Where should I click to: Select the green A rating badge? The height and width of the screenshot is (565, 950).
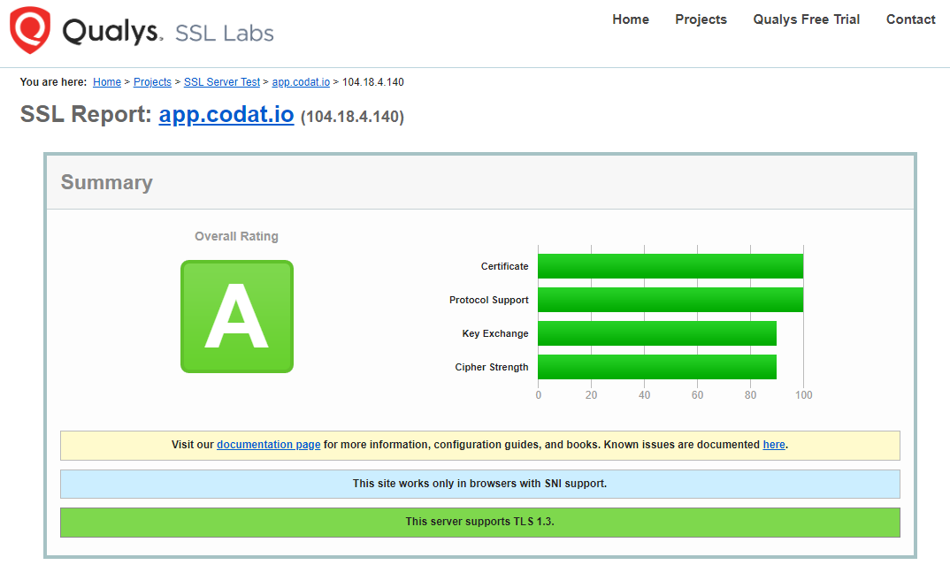click(236, 316)
